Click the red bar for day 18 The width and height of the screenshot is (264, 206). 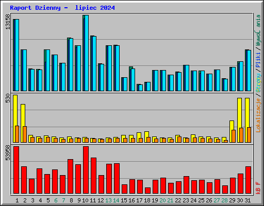(x=147, y=191)
